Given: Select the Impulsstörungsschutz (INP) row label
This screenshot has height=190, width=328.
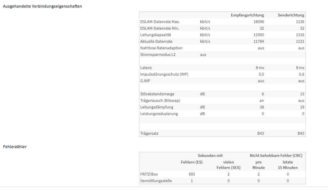Looking at the screenshot, I should coord(164,74).
